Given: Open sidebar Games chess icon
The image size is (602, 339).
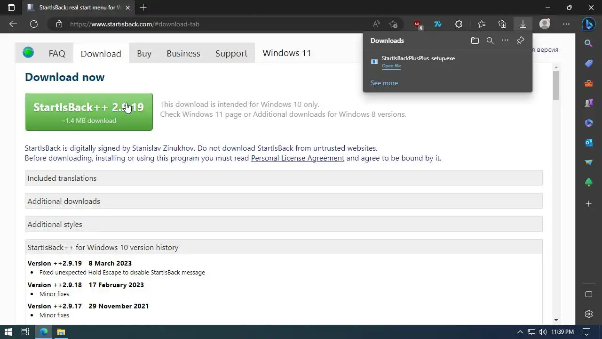Looking at the screenshot, I should coord(588,103).
